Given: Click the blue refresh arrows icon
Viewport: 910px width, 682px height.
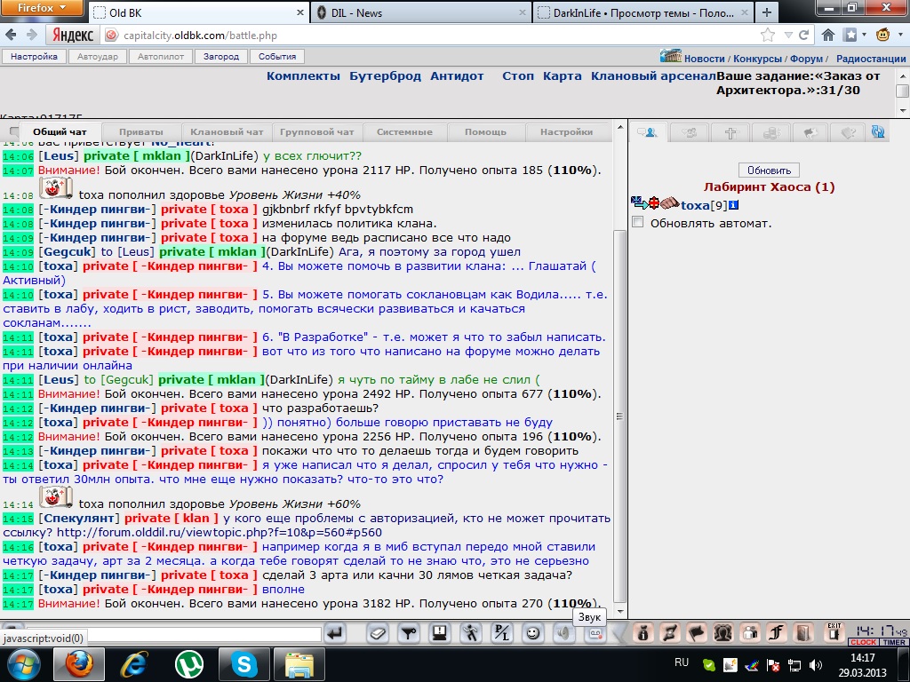Looking at the screenshot, I should (x=878, y=132).
